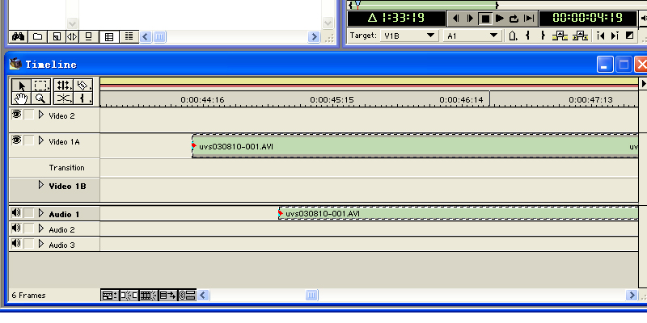This screenshot has height=323, width=647.
Task: Click Timeline scrollbar left arrow
Action: (204, 295)
